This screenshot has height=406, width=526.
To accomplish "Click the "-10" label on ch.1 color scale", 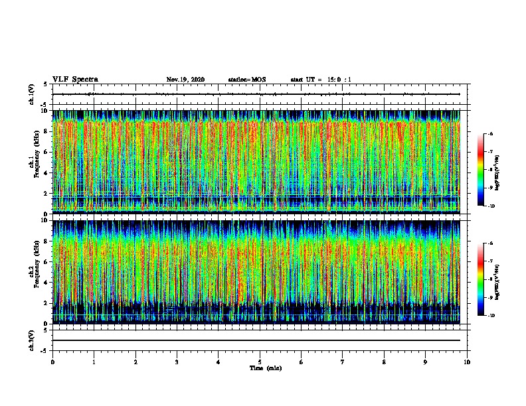I will (x=491, y=206).
